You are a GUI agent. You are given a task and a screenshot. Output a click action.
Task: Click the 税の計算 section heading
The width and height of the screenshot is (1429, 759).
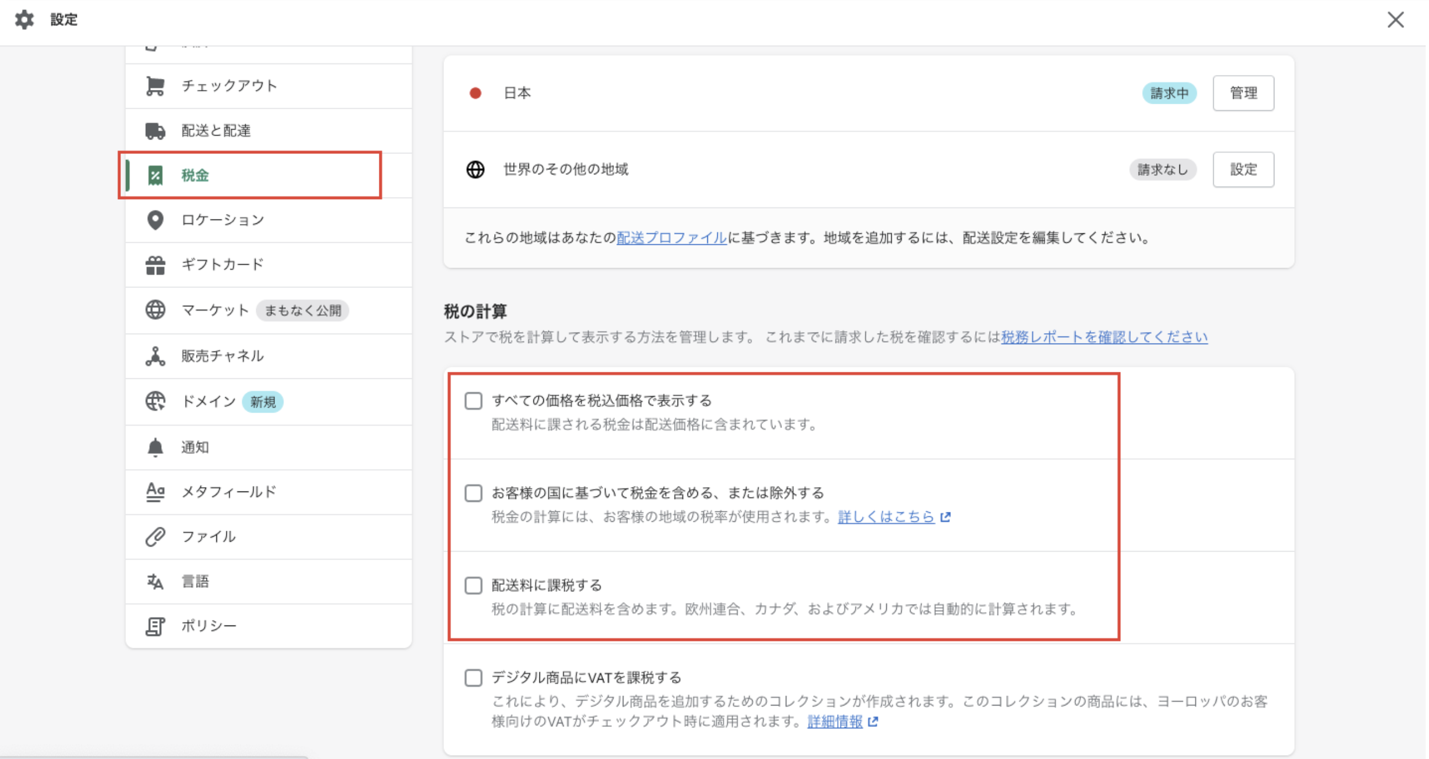[x=475, y=311]
